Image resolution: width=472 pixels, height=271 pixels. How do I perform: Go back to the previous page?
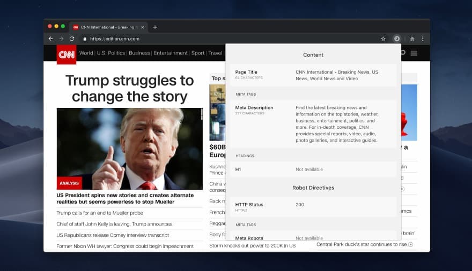[x=50, y=38]
